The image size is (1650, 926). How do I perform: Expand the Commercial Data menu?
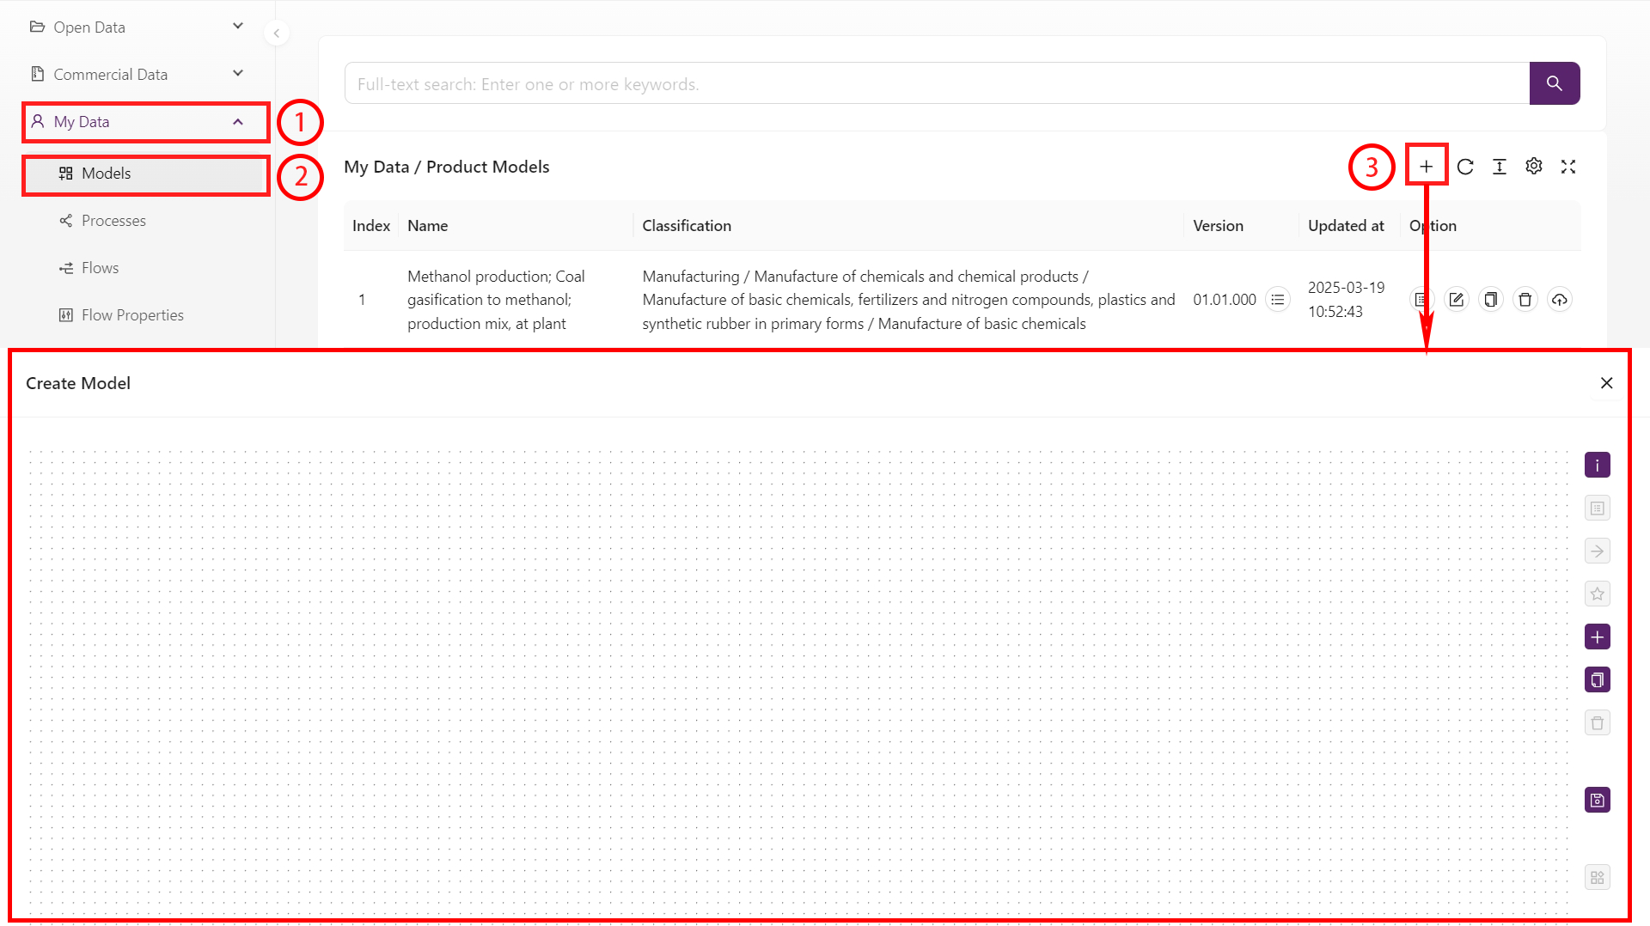coord(137,75)
